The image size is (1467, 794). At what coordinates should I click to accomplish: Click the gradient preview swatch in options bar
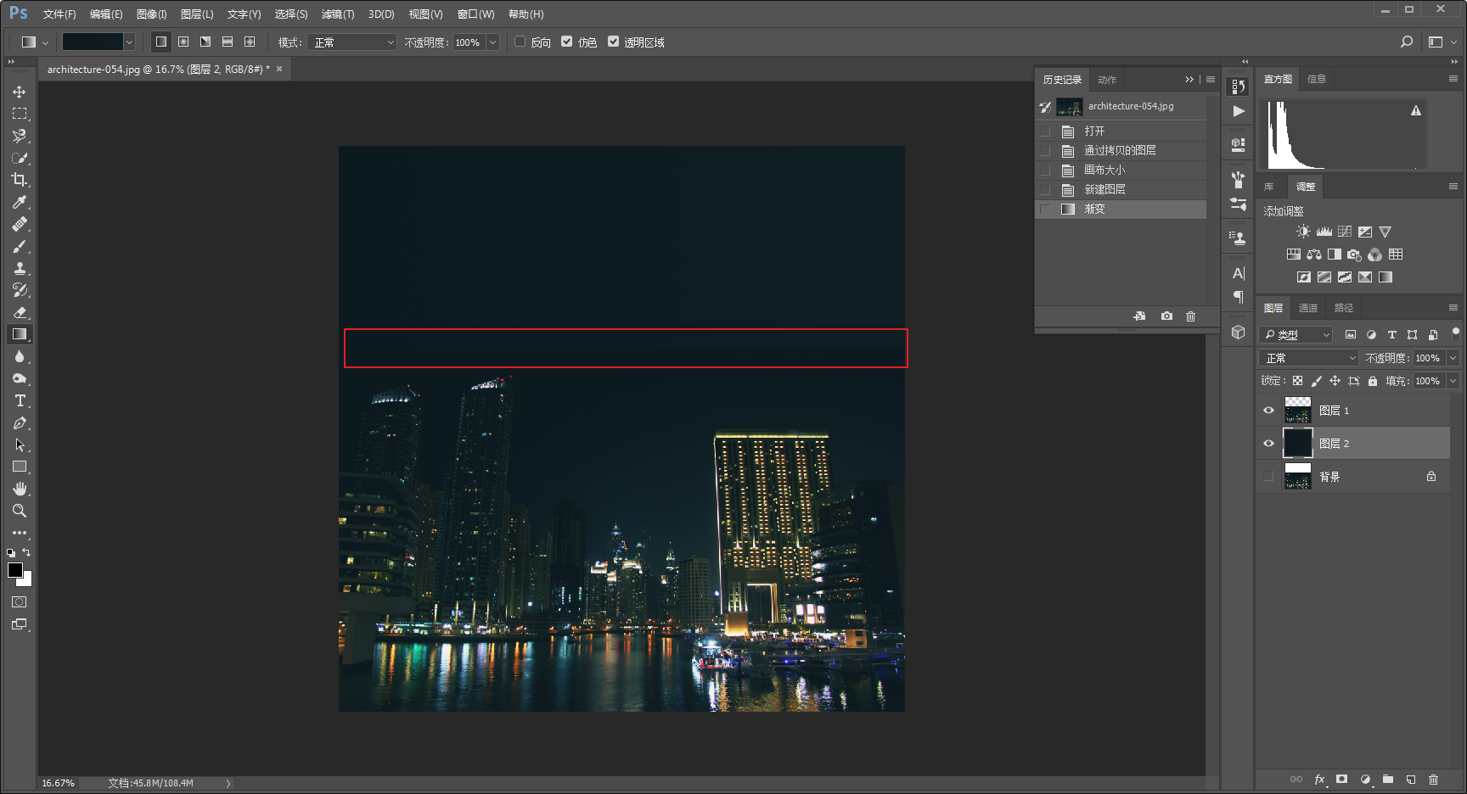coord(93,42)
